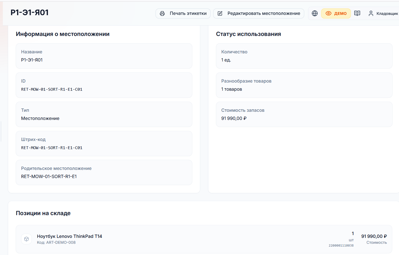
Task: Click the Тип value Местоположение
Action: coord(40,118)
